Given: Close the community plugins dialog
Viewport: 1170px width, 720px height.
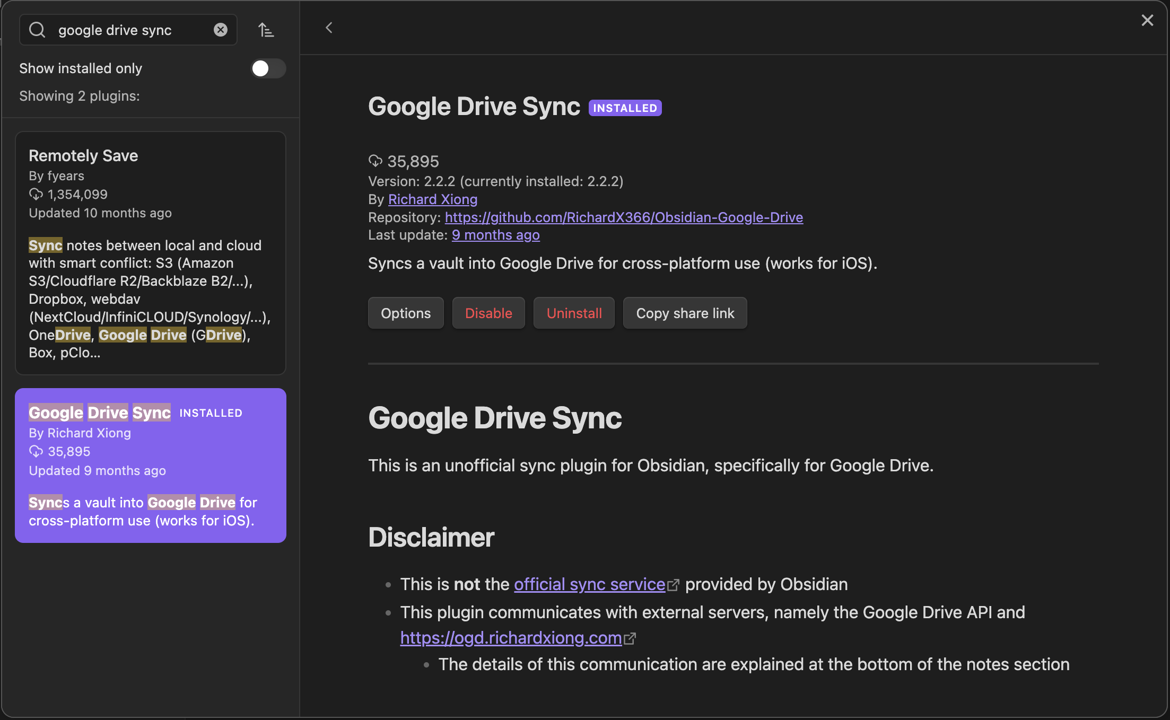Looking at the screenshot, I should click(1147, 20).
